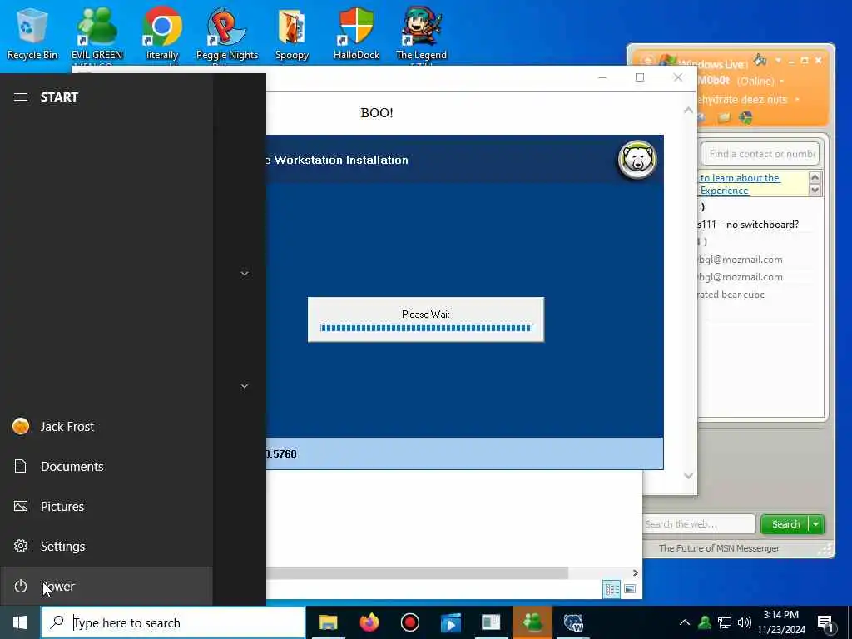Show hidden system tray icons
The width and height of the screenshot is (852, 639).
point(685,622)
